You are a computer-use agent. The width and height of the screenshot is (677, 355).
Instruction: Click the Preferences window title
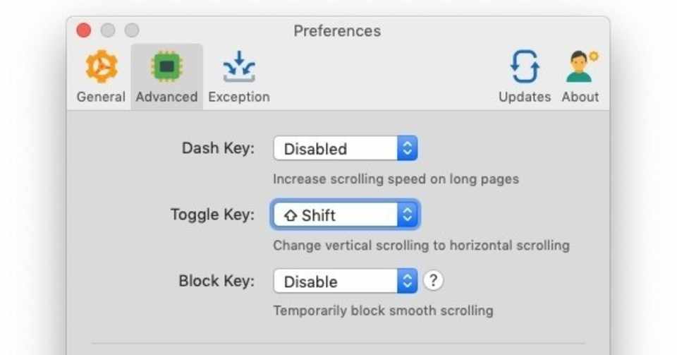pyautogui.click(x=337, y=31)
